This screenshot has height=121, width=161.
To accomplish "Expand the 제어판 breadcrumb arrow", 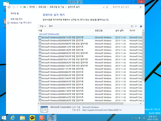I will [37, 7].
